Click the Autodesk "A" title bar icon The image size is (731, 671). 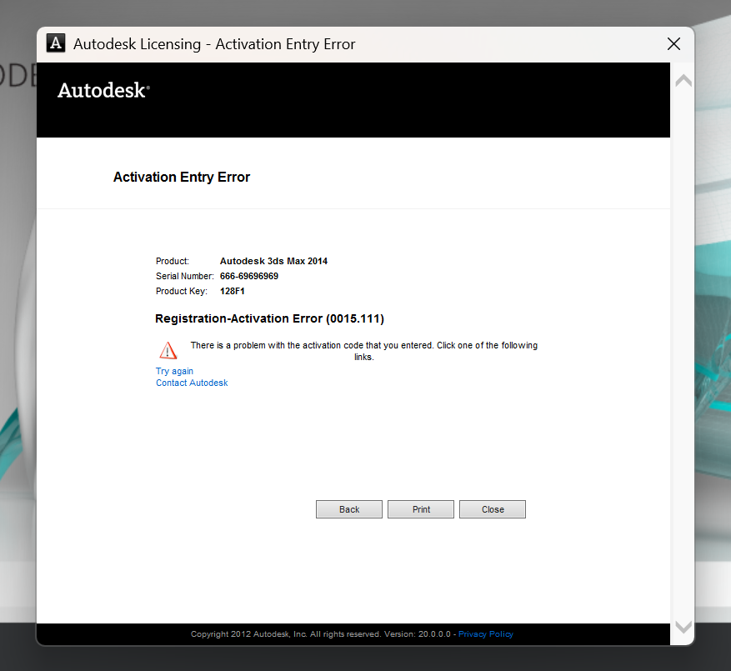(x=56, y=43)
